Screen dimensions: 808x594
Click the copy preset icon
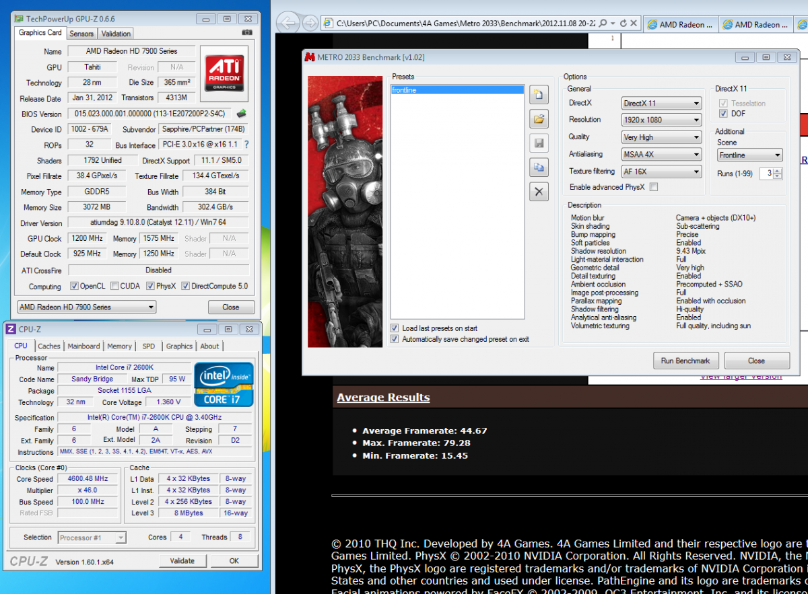pyautogui.click(x=538, y=167)
